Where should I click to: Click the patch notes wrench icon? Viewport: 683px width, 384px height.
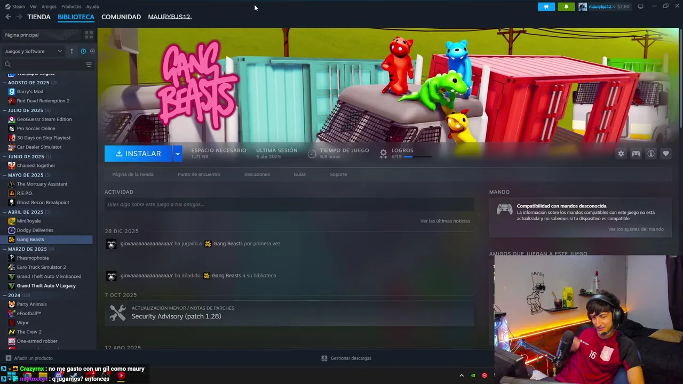click(117, 313)
